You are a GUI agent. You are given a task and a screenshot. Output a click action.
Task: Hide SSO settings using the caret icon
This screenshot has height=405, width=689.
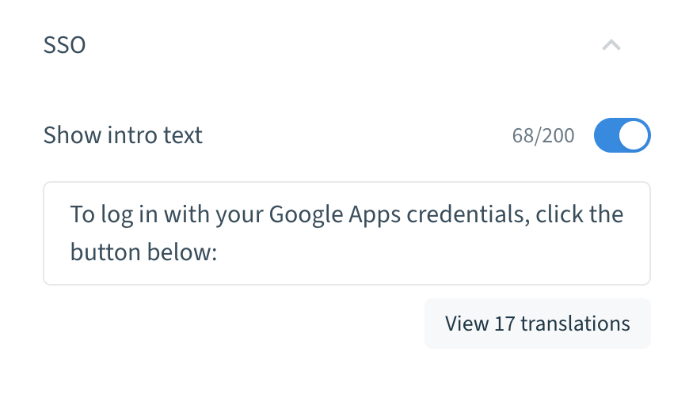611,45
